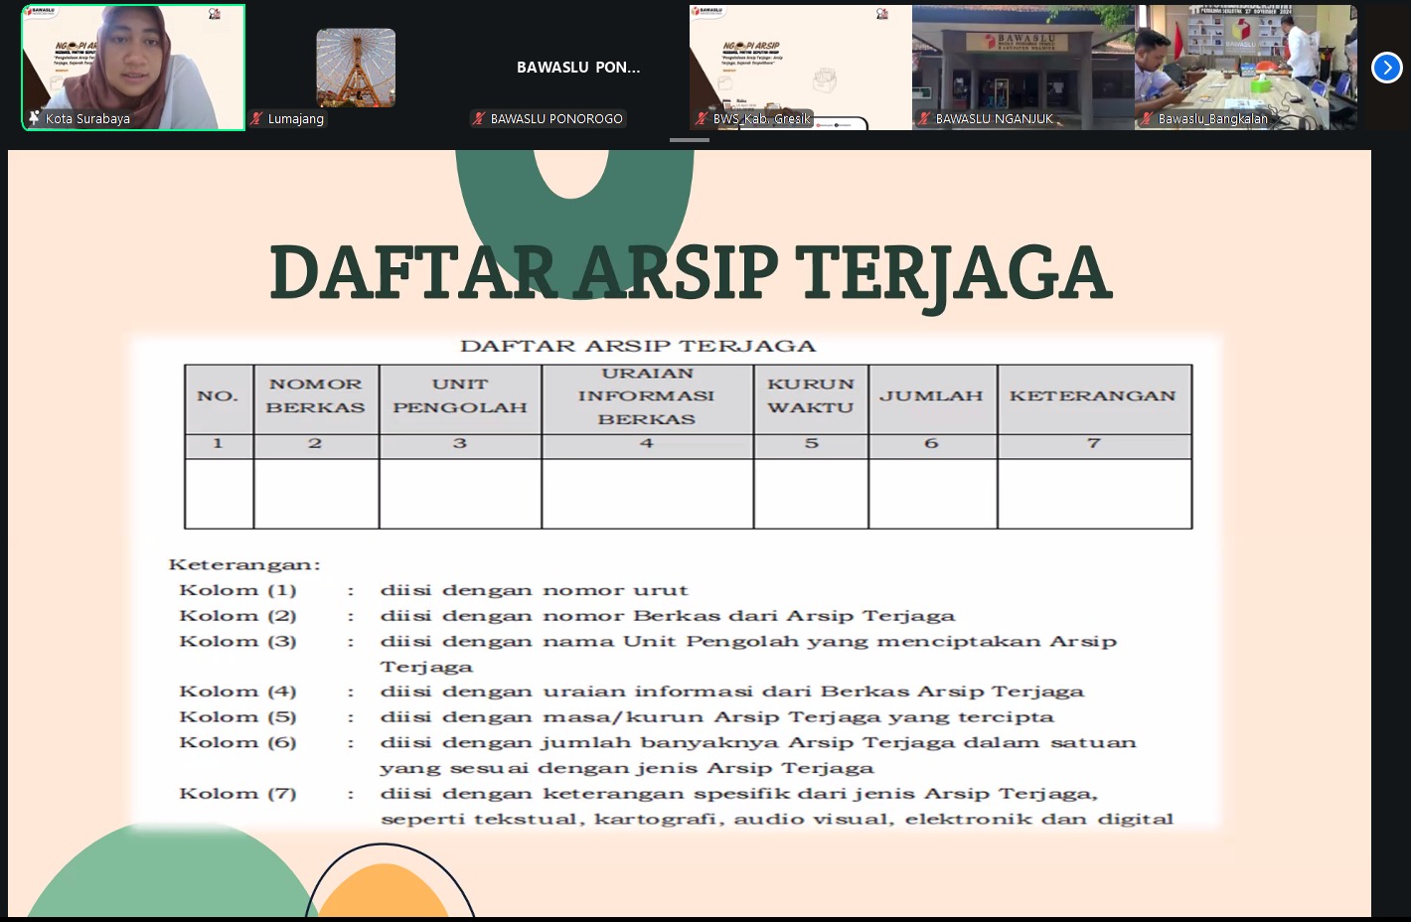
Task: Click the DAFTAR ARSIP TERJAGA slide heading
Action: click(690, 272)
